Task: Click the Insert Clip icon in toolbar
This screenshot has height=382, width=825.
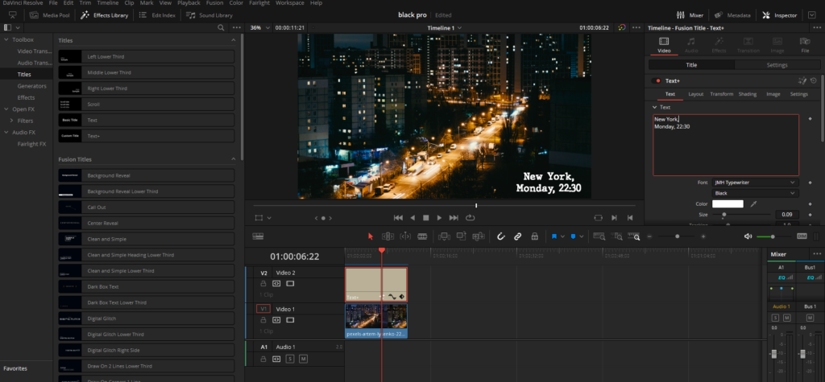Action: pos(444,236)
